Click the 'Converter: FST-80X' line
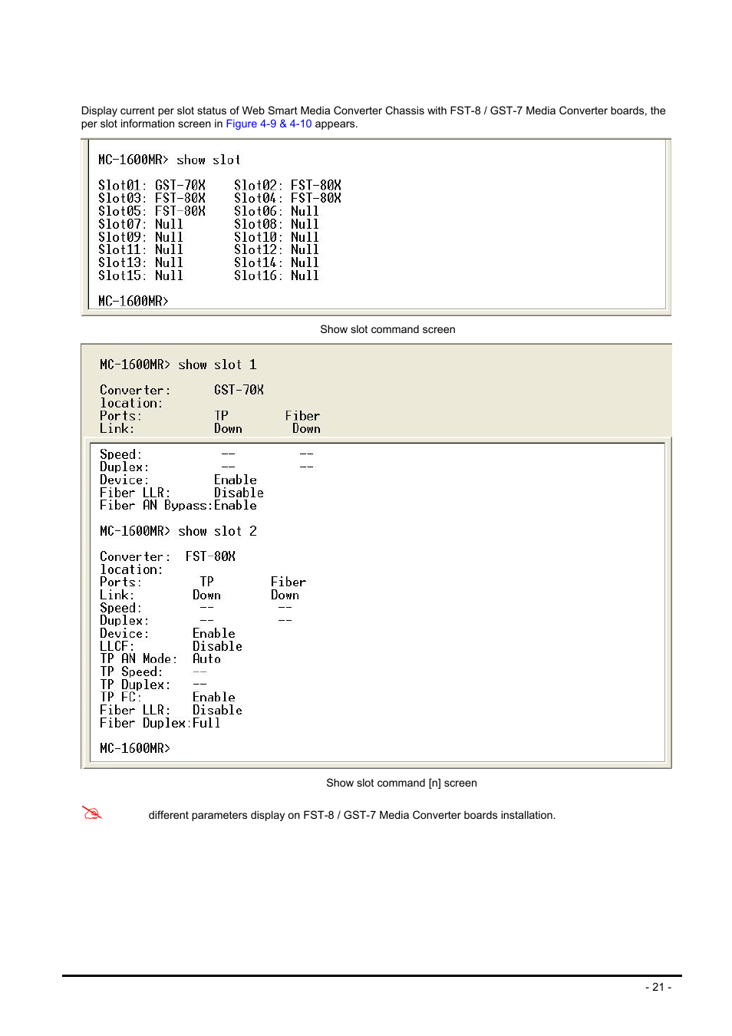Screen dimensions: 732x1036 [x=167, y=556]
